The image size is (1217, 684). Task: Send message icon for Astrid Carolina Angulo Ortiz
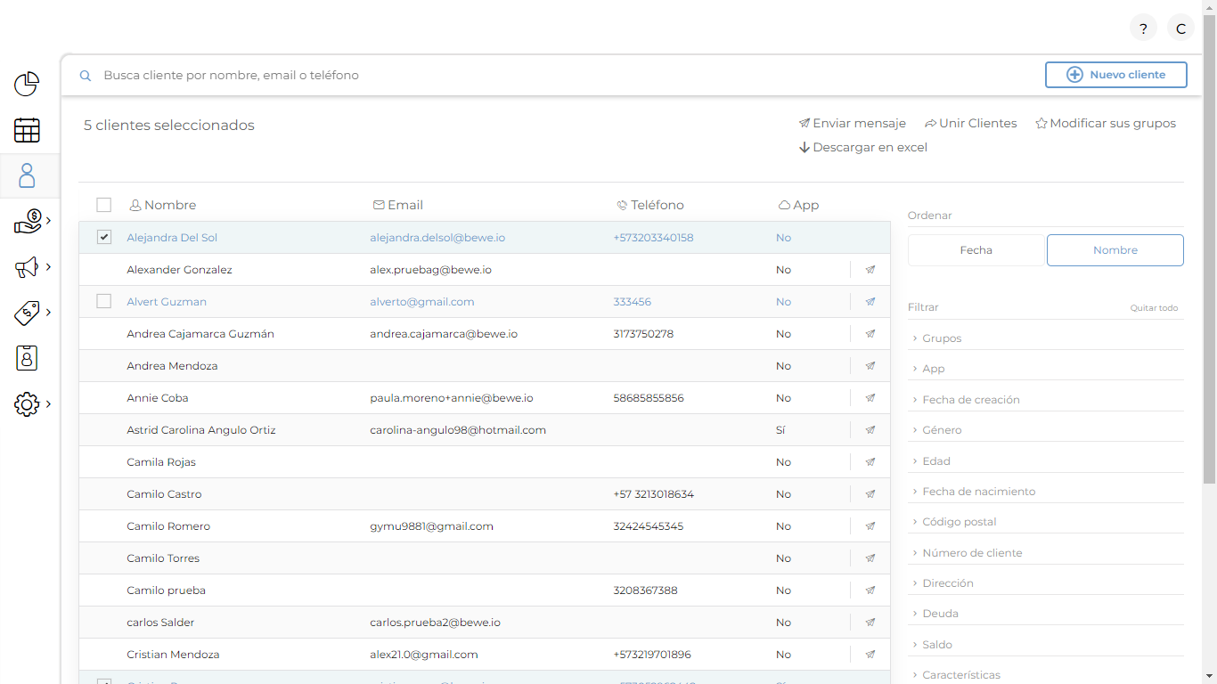[870, 430]
